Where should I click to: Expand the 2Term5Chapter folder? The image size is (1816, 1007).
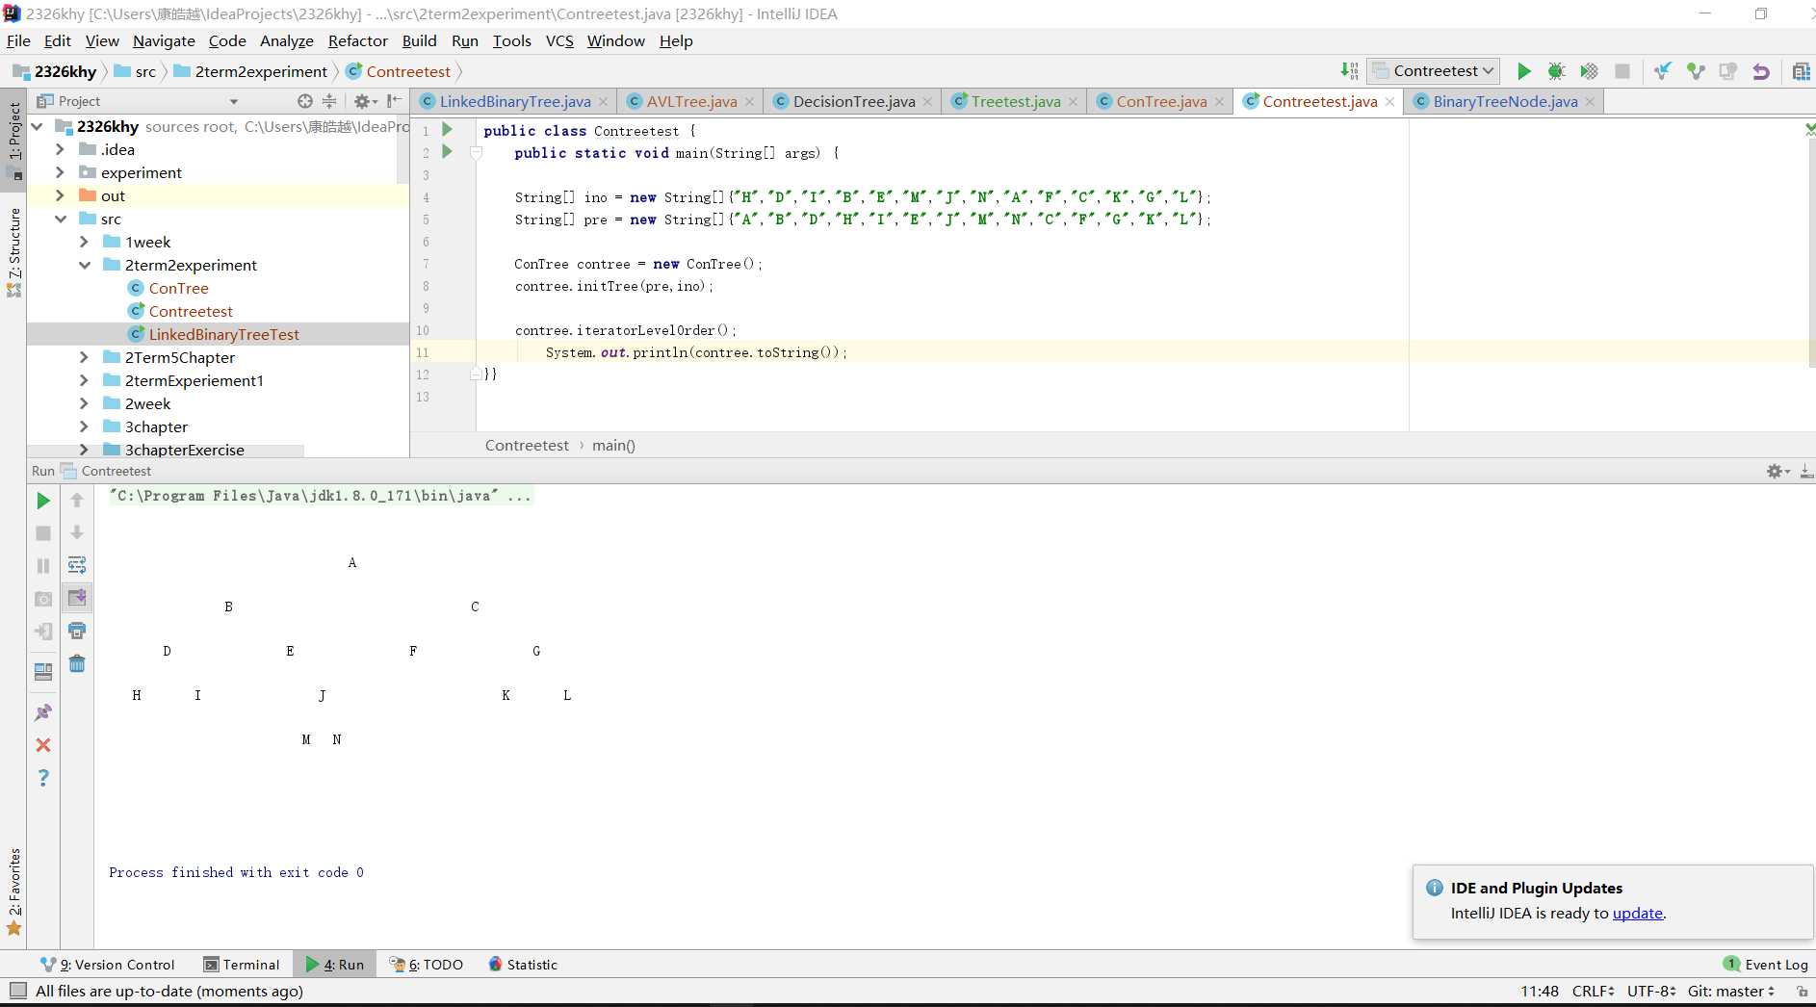click(x=84, y=357)
